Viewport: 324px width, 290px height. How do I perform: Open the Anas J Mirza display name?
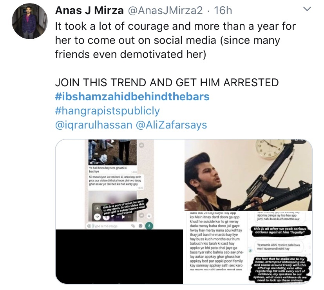89,10
